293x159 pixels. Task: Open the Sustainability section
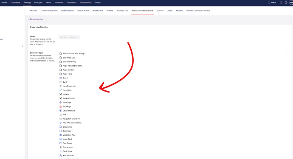(86, 3)
